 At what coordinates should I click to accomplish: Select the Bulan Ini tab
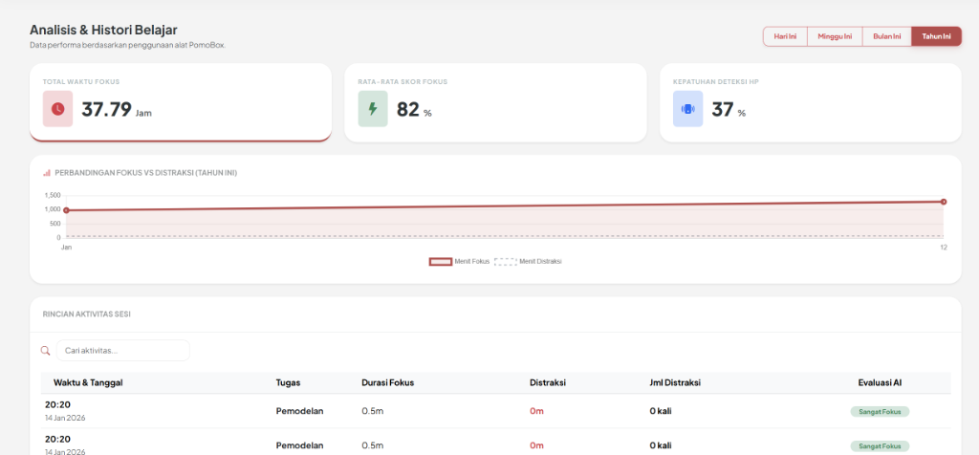coord(886,36)
